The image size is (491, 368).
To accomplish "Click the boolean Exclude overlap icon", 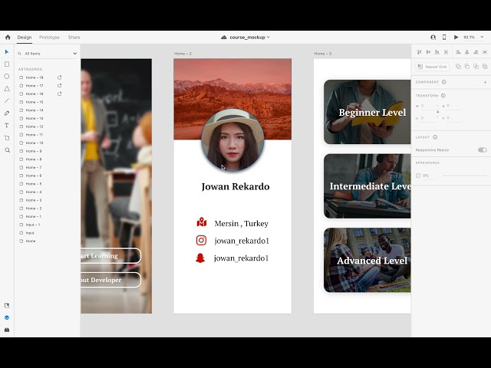I will coord(485,67).
